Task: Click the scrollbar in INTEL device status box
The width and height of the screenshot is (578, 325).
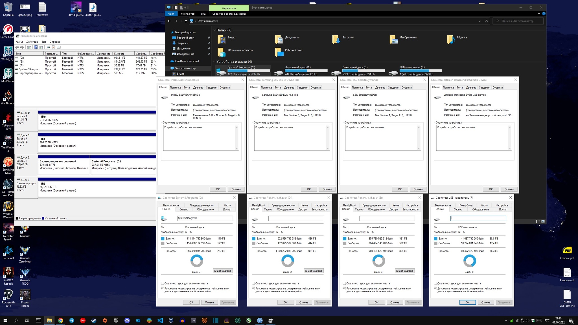Action: pyautogui.click(x=237, y=138)
